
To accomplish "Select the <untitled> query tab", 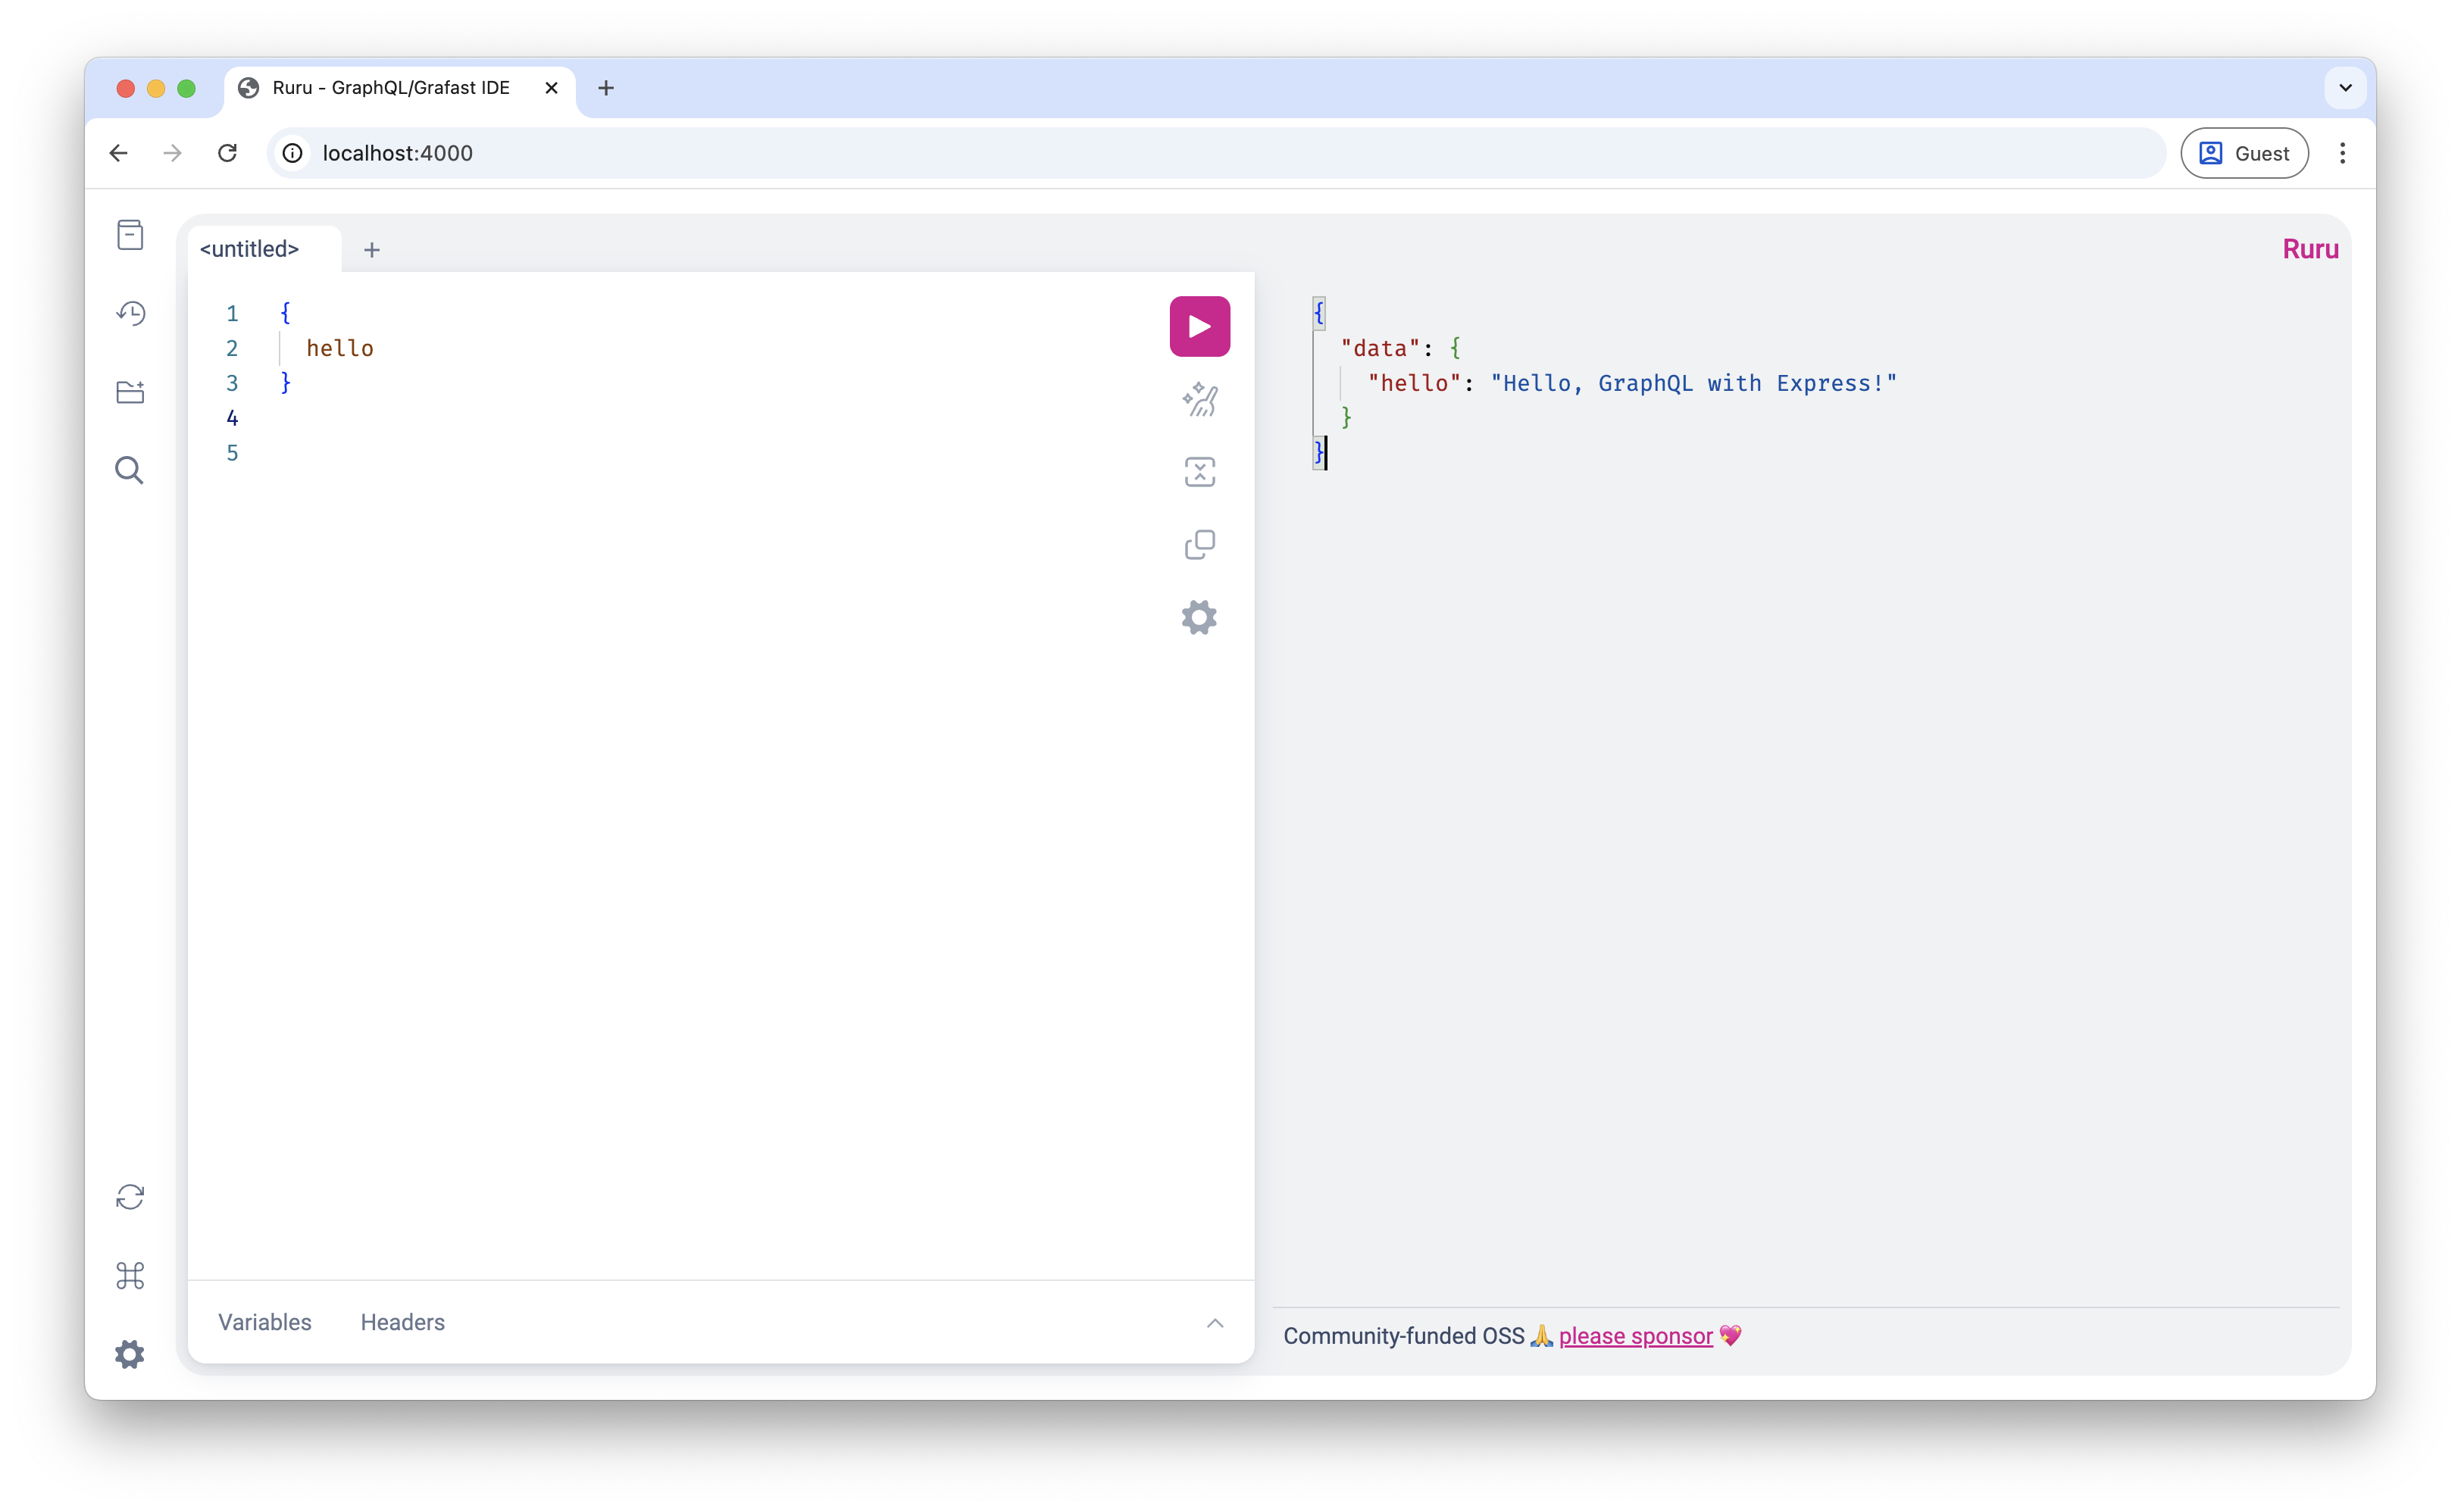I will click(250, 249).
